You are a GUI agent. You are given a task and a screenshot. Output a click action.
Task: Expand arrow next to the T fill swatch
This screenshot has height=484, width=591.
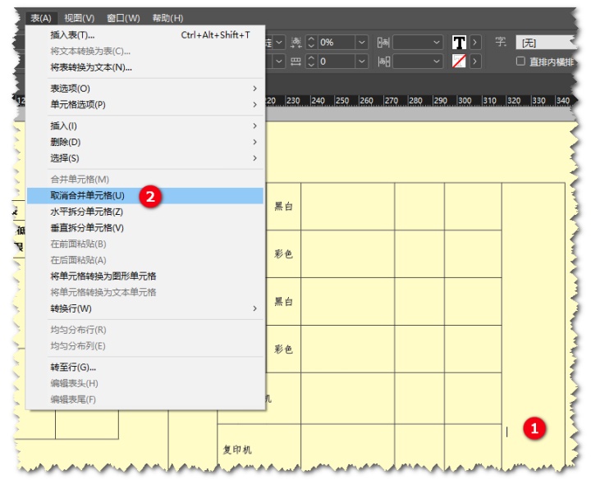coord(475,42)
